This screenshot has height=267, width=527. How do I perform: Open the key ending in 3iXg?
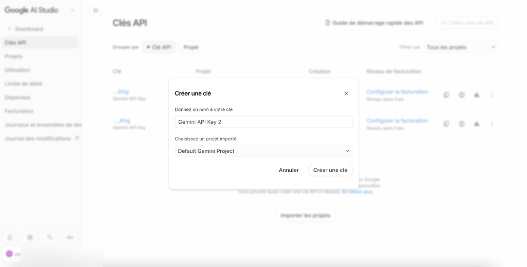(120, 92)
